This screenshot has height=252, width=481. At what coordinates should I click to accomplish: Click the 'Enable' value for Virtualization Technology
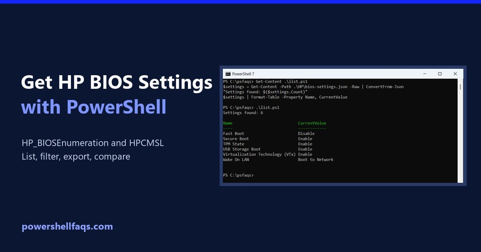pyautogui.click(x=305, y=154)
